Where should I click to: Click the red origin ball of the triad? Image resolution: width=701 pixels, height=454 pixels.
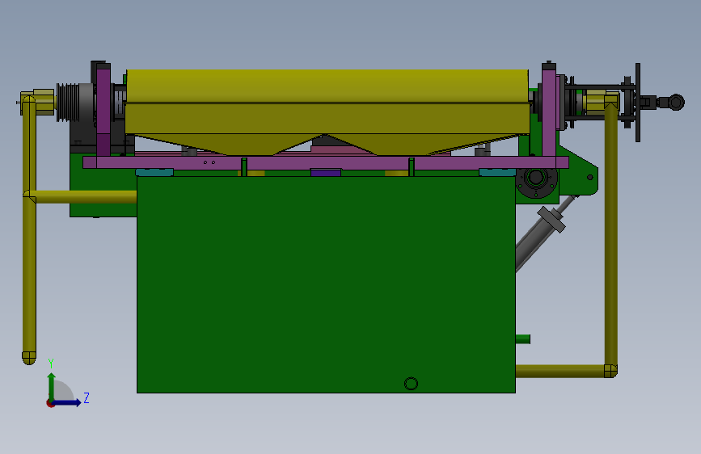50,403
